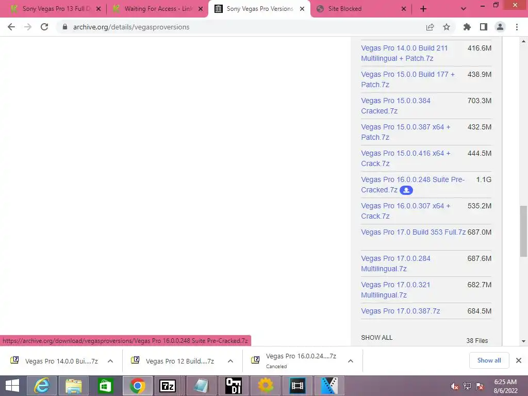Screen dimensions: 528x396
Task: Expand options for Vegas Pro 14.0.0 download
Action: pyautogui.click(x=110, y=361)
